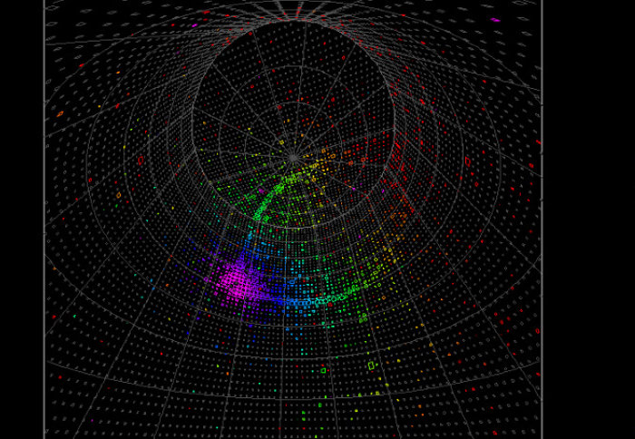635x439 pixels.
Task: Click the small green square at bottom center
Action: 323,370
